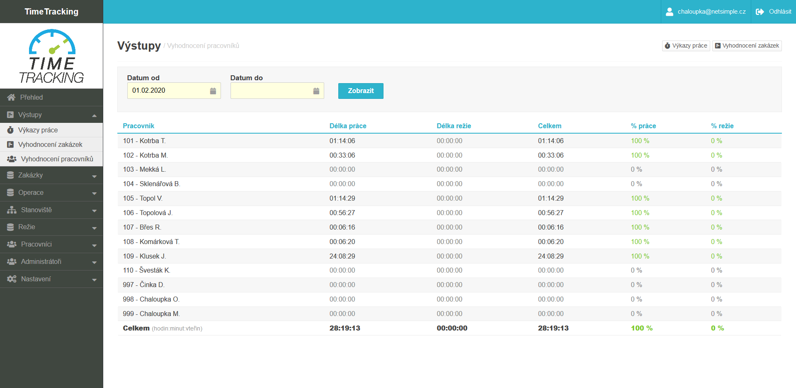Open the Nastavení menu item

(51, 279)
